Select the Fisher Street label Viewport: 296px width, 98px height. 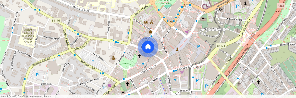coord(208,35)
